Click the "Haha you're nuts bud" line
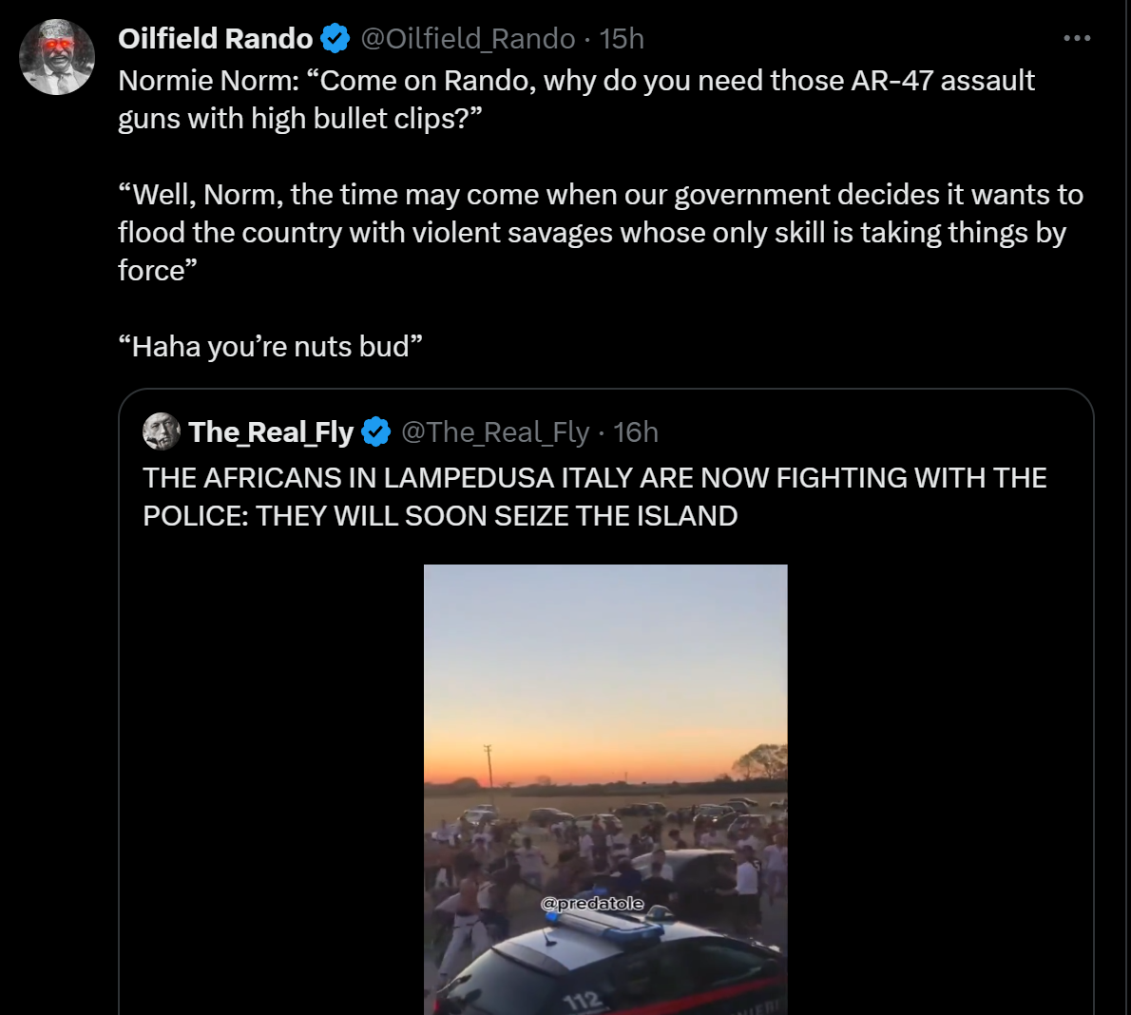 point(271,346)
